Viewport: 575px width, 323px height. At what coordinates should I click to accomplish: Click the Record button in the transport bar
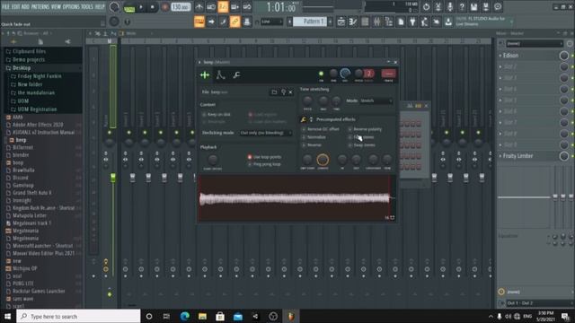(165, 7)
